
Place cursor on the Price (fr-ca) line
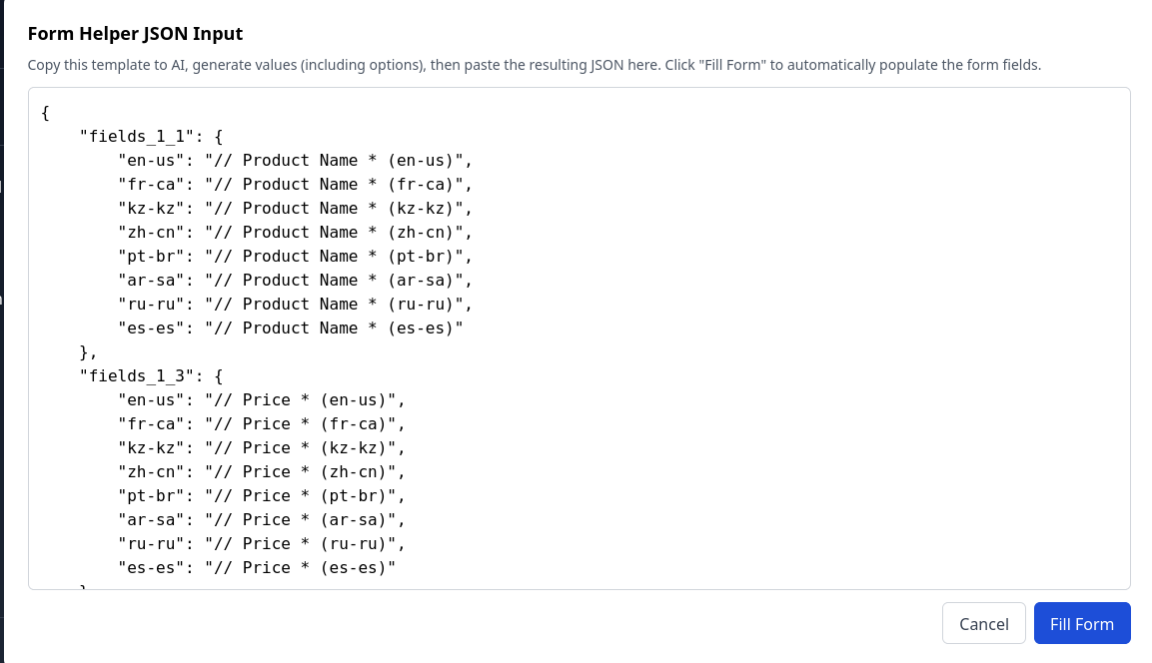pos(262,424)
